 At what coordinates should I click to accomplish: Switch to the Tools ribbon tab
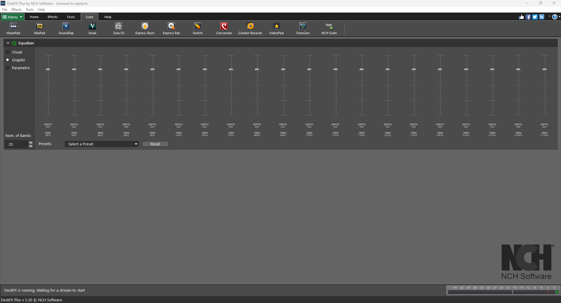71,17
